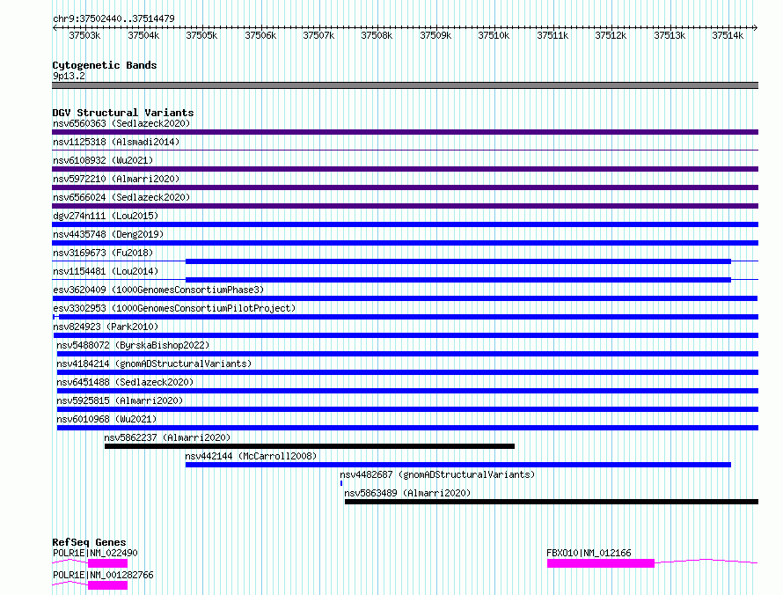Viewport: 783px width, 595px height.
Task: Click the 9p13.2 cytogenetic band bar
Action: (x=405, y=85)
